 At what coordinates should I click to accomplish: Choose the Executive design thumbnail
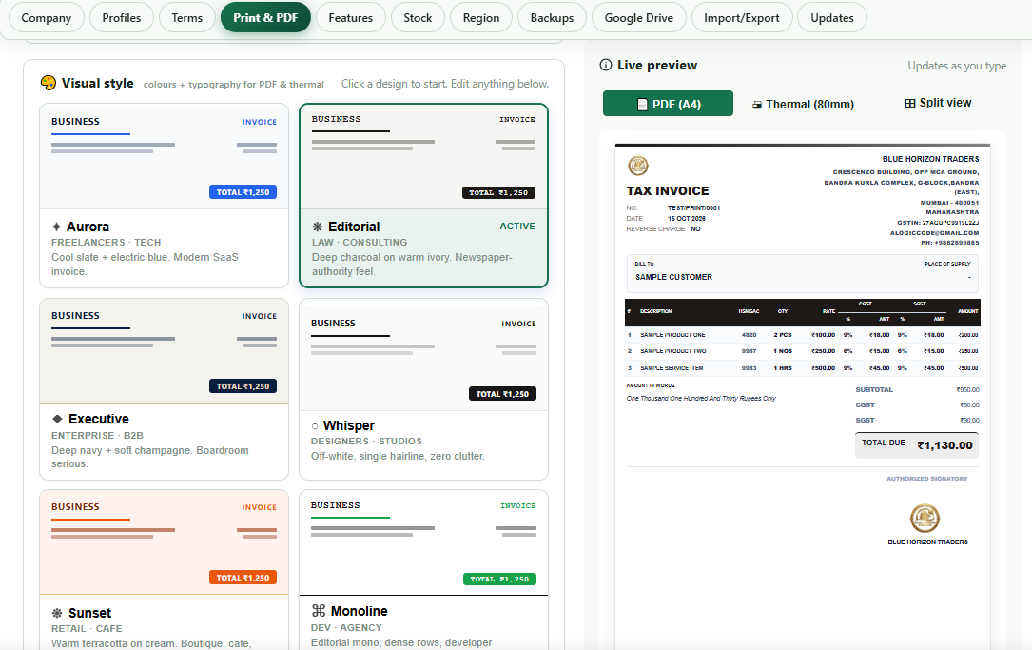(x=164, y=350)
